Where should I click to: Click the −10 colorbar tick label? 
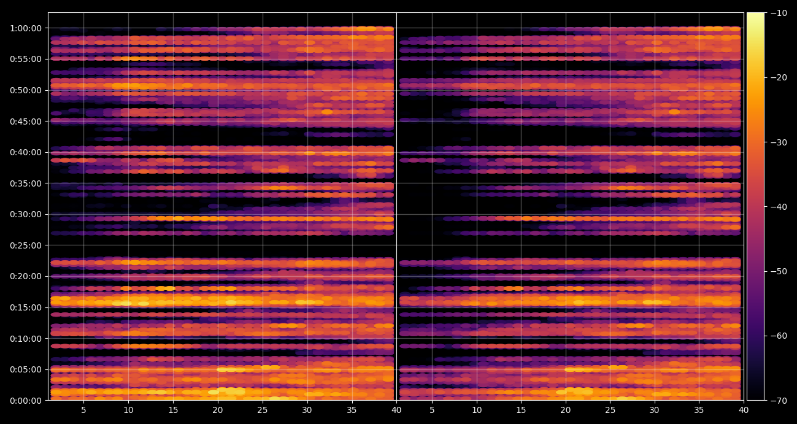click(x=778, y=13)
